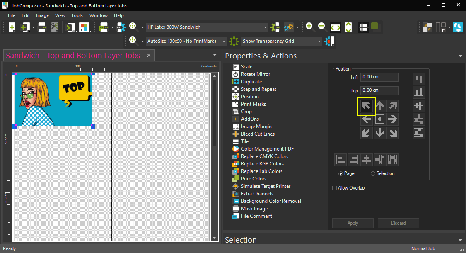466x253 pixels.
Task: Click the Top position input field
Action: tap(379, 90)
